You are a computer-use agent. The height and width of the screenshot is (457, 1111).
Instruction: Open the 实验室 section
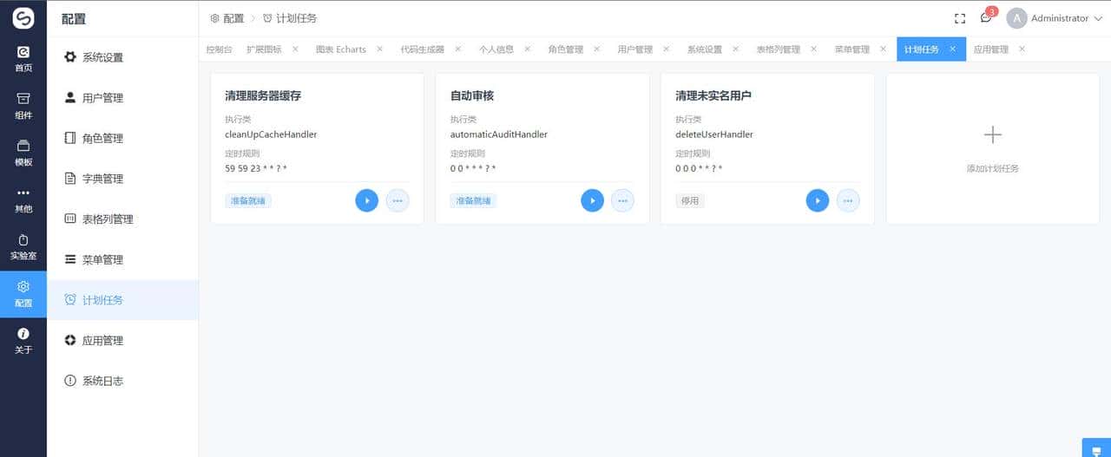[23, 245]
